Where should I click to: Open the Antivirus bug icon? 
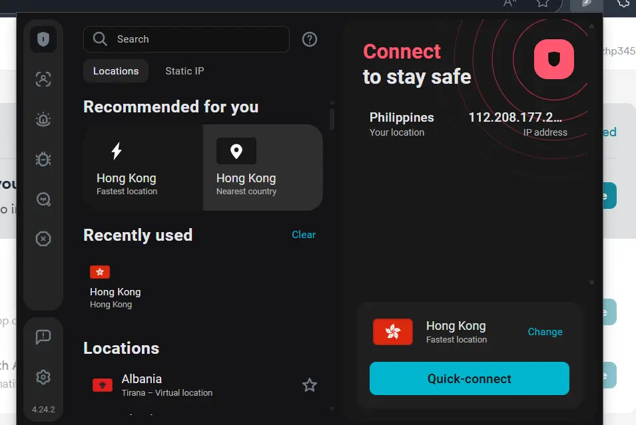coord(43,159)
